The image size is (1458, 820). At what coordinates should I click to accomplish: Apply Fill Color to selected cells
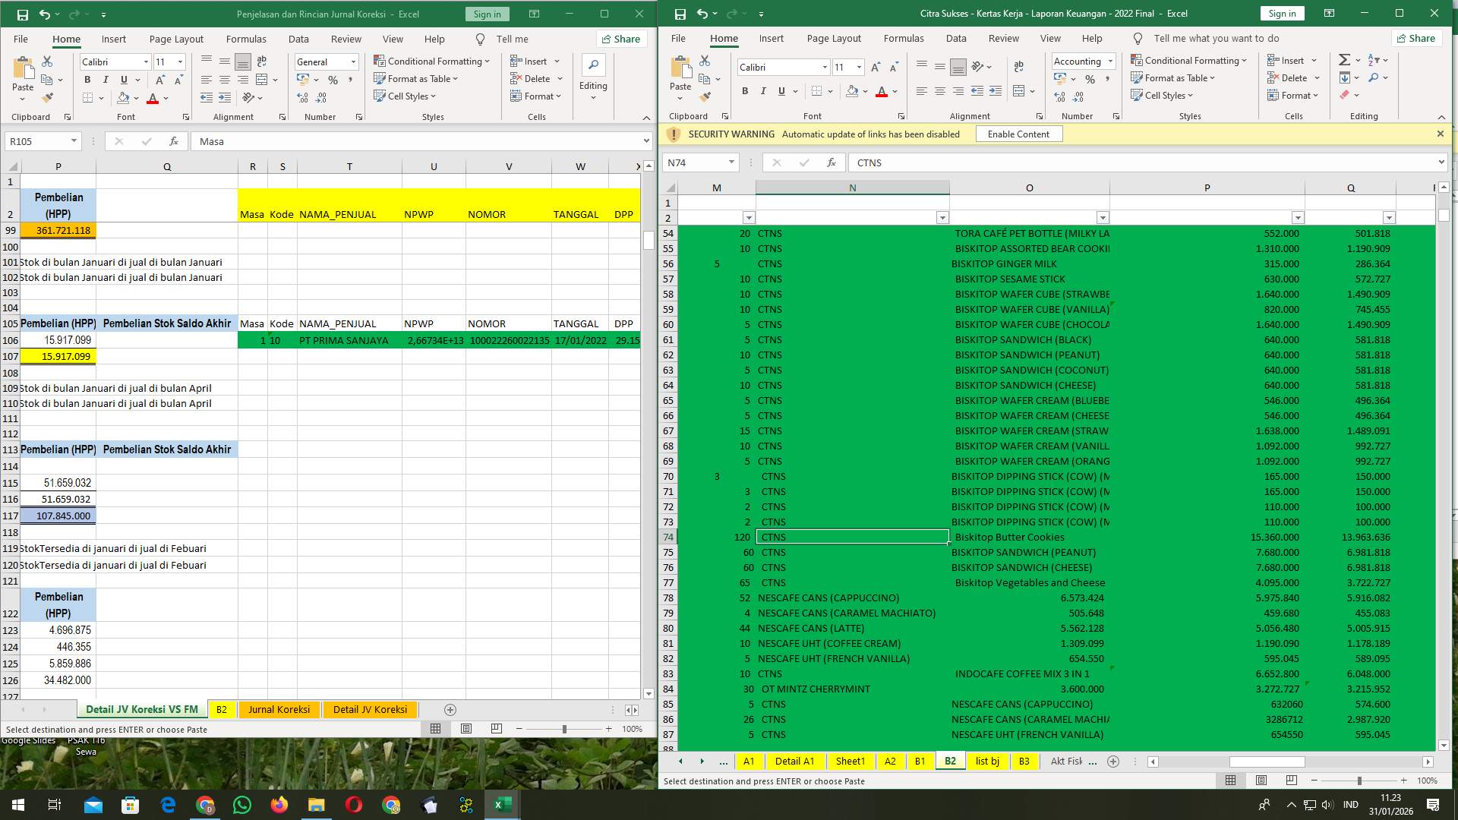click(x=852, y=91)
